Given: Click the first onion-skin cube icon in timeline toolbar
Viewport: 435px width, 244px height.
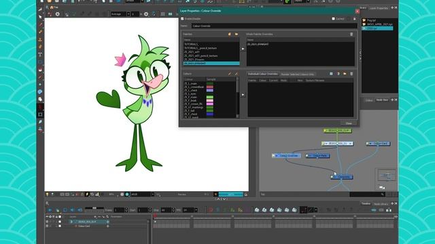Looking at the screenshot, I should [x=257, y=210].
